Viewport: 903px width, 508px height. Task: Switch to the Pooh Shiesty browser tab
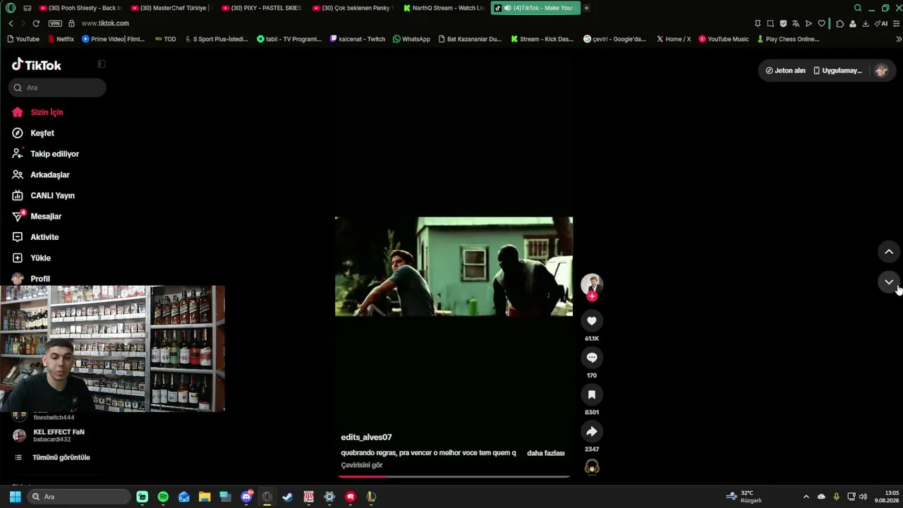pos(80,8)
